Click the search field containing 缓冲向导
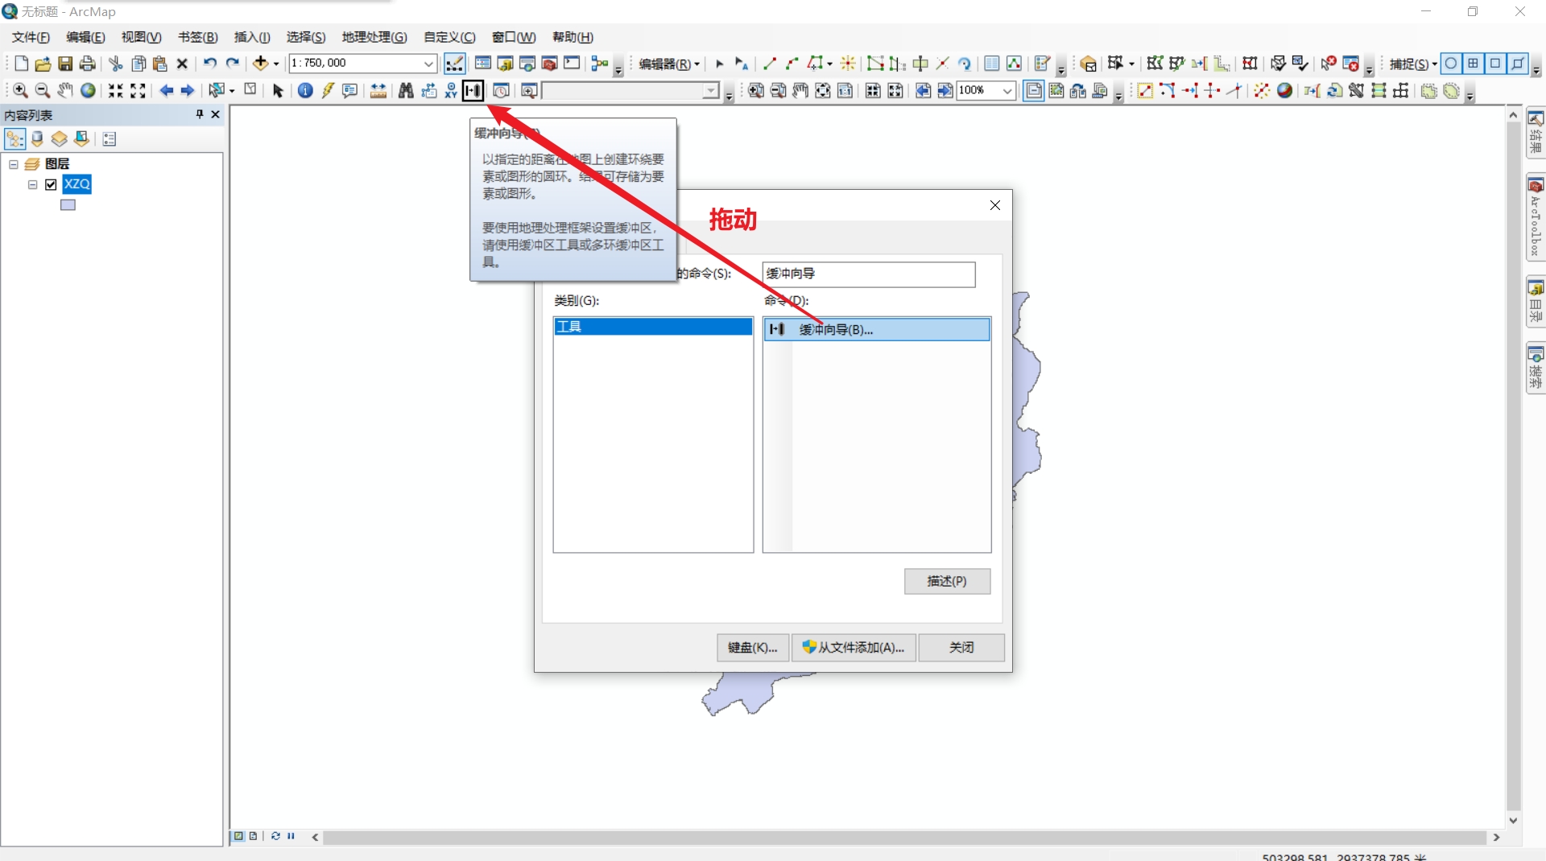 pyautogui.click(x=869, y=274)
